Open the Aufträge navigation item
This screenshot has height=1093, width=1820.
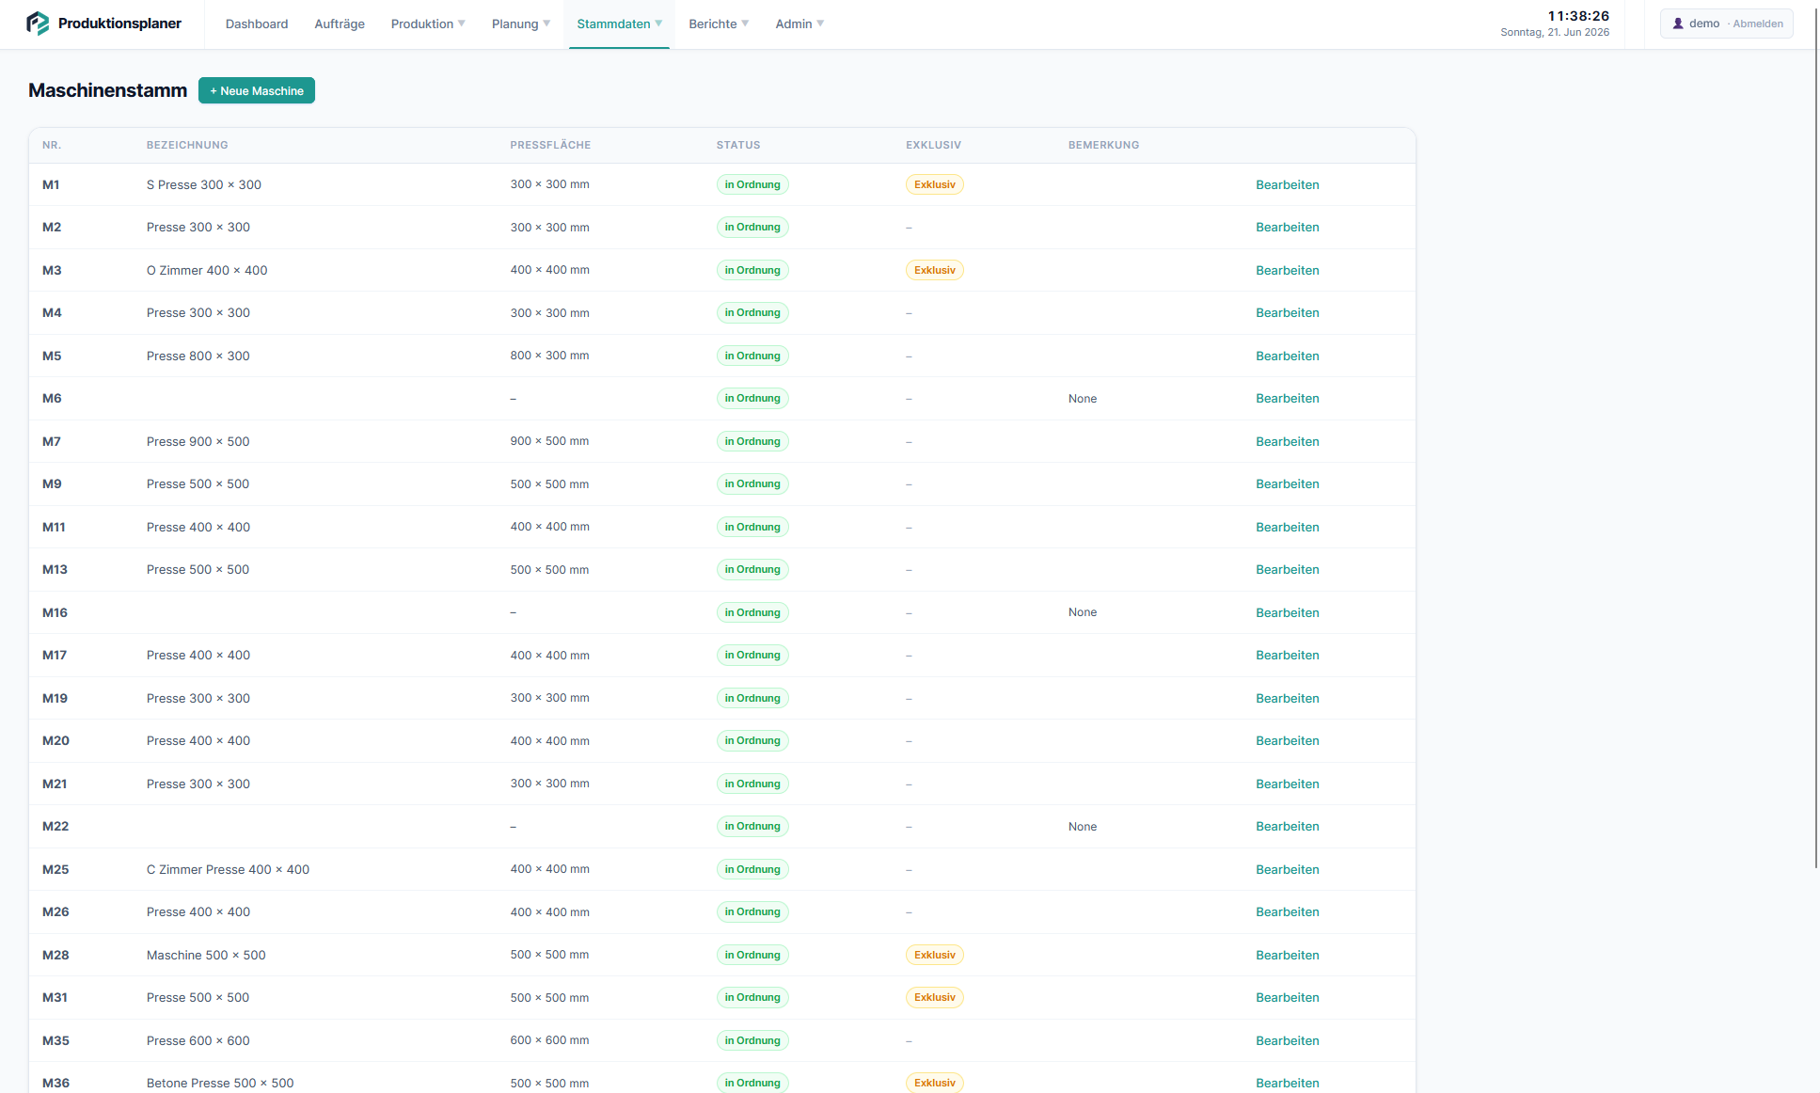340,24
